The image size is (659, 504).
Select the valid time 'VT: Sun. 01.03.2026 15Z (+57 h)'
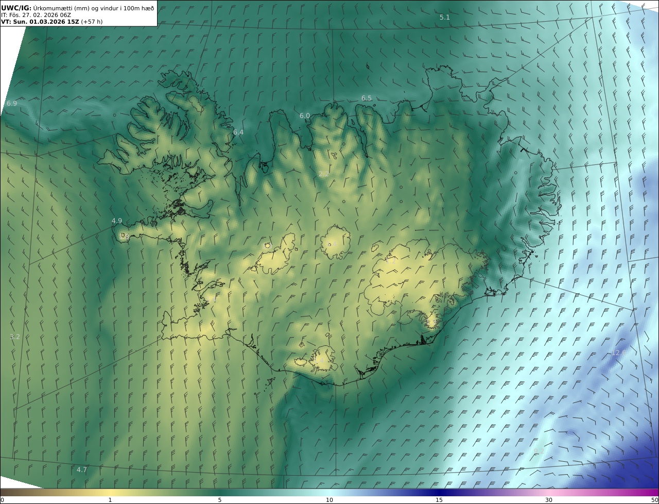tap(52, 22)
